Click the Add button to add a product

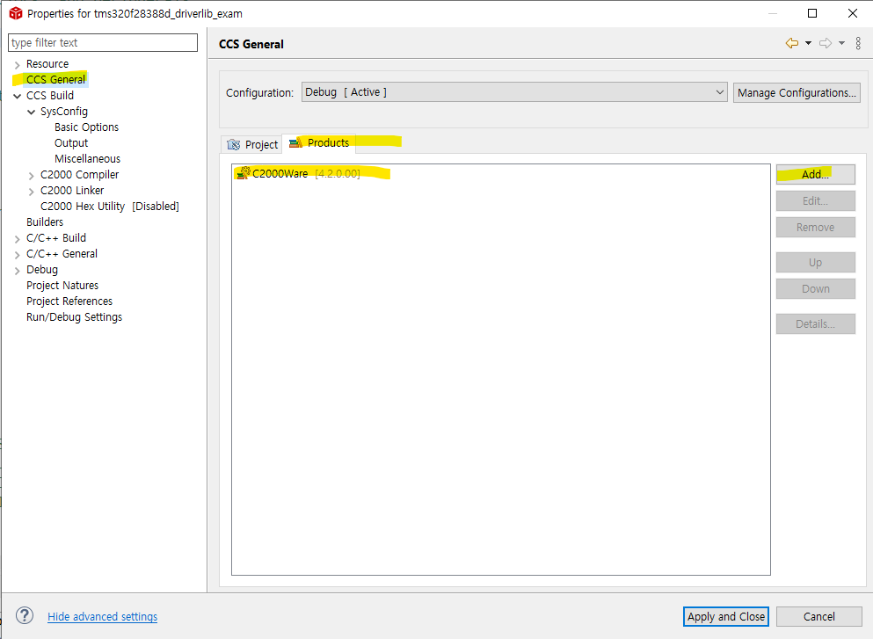click(x=815, y=173)
